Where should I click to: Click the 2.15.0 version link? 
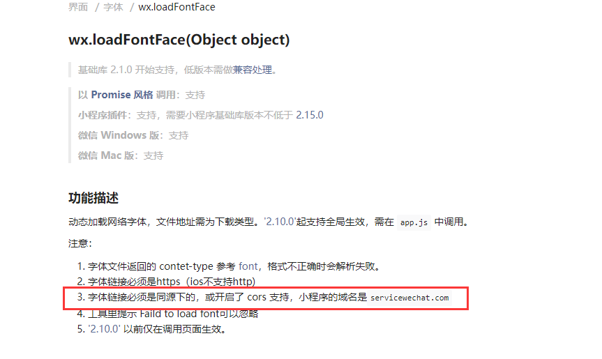(310, 115)
